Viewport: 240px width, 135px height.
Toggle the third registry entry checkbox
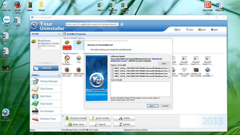pos(113,73)
